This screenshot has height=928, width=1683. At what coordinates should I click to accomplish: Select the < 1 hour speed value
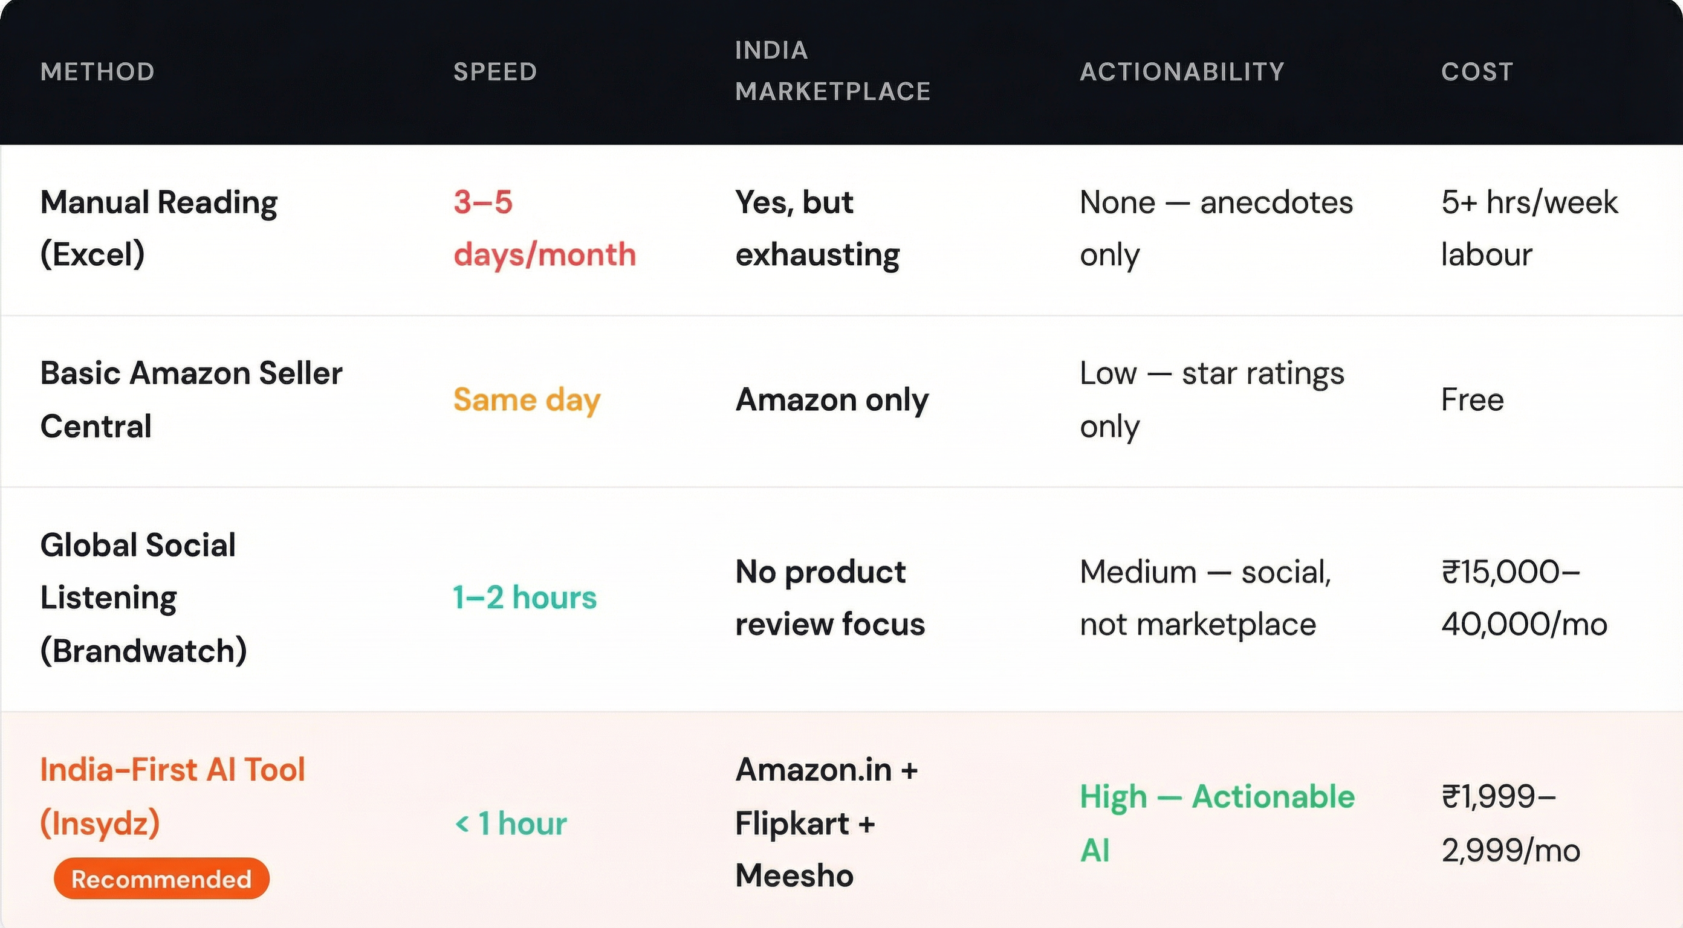(x=510, y=823)
